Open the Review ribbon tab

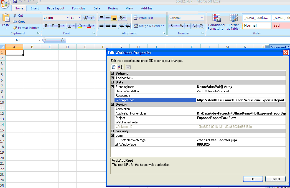113,8
